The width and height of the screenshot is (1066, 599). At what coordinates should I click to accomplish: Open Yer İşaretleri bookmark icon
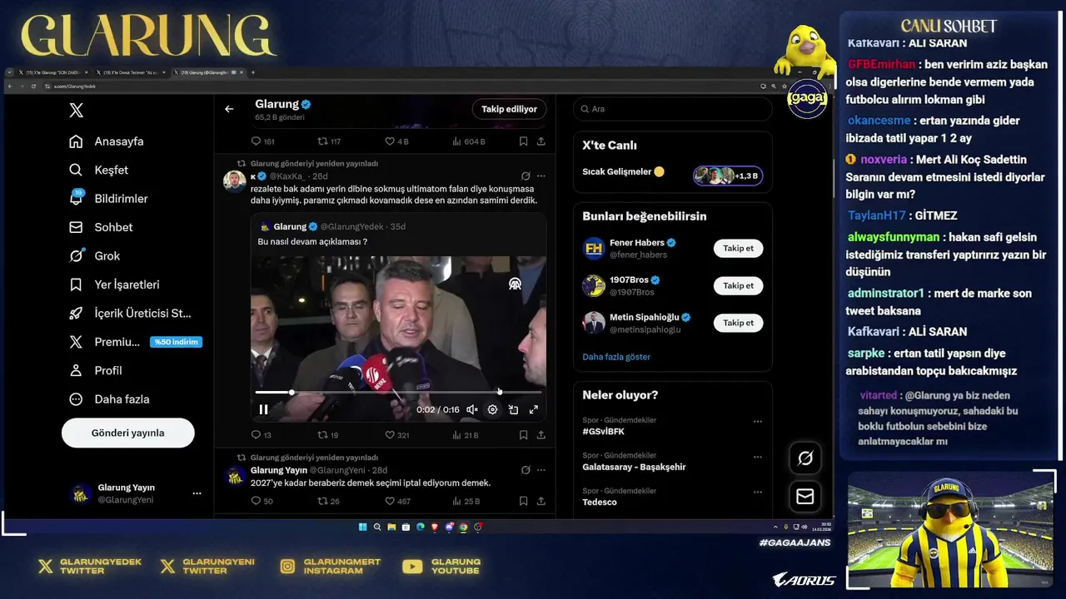pyautogui.click(x=76, y=285)
